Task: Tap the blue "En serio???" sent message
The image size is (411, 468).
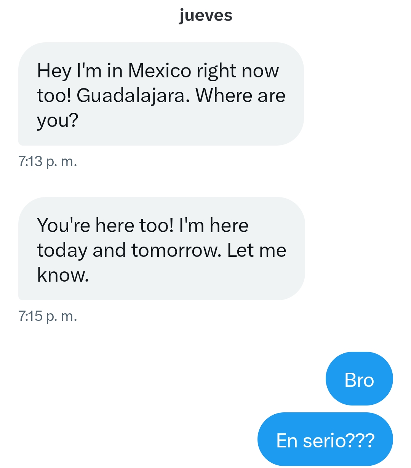Action: click(x=325, y=439)
